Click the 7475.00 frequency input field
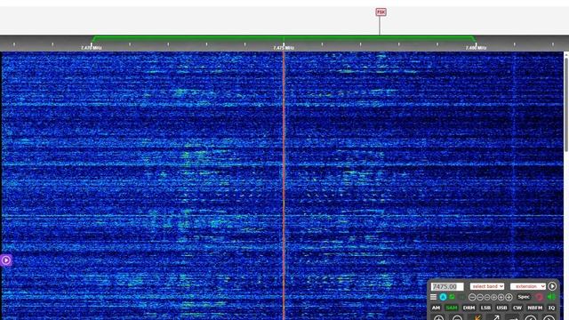The width and height of the screenshot is (569, 320). 447,286
